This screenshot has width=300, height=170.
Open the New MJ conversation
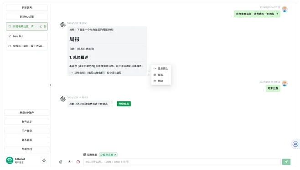27,36
